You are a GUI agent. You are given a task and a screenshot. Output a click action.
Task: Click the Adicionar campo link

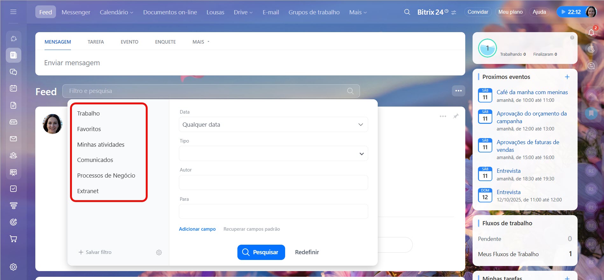(x=197, y=229)
